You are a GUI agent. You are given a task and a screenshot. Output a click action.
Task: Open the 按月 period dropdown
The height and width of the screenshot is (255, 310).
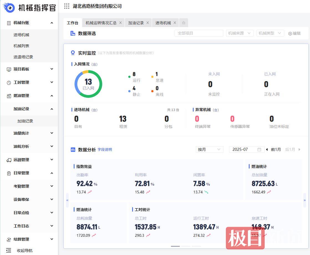pos(209,149)
